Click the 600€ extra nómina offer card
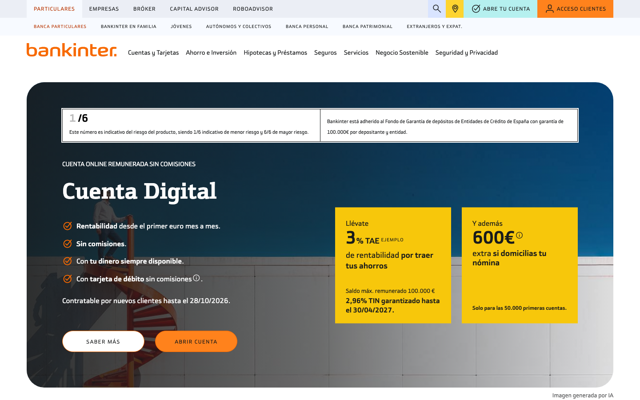The height and width of the screenshot is (400, 640). click(x=520, y=265)
